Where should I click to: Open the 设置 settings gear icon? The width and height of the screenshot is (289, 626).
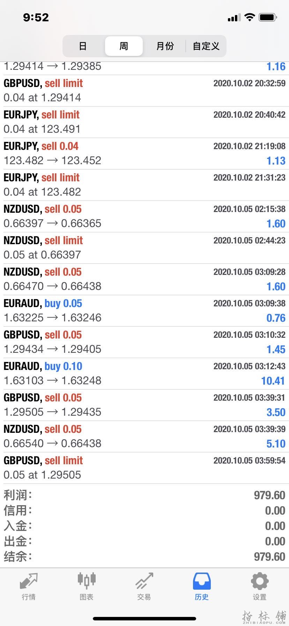260,581
